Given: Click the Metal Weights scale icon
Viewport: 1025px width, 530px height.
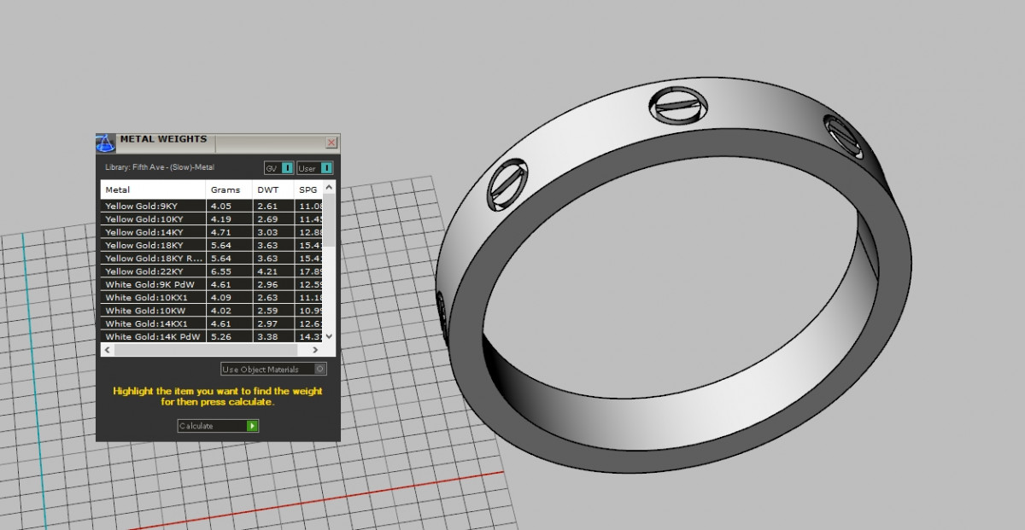Looking at the screenshot, I should [106, 143].
